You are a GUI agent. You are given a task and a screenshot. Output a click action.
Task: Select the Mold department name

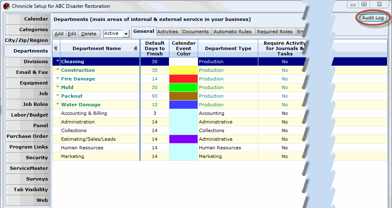67,87
